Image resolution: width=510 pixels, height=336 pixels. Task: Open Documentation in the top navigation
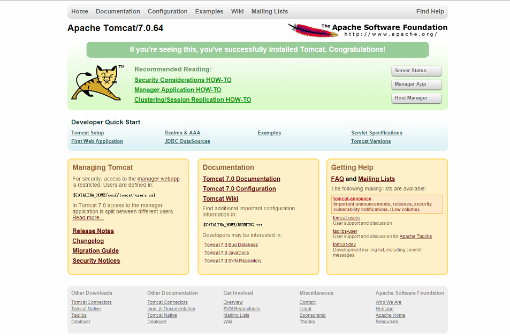pos(118,11)
